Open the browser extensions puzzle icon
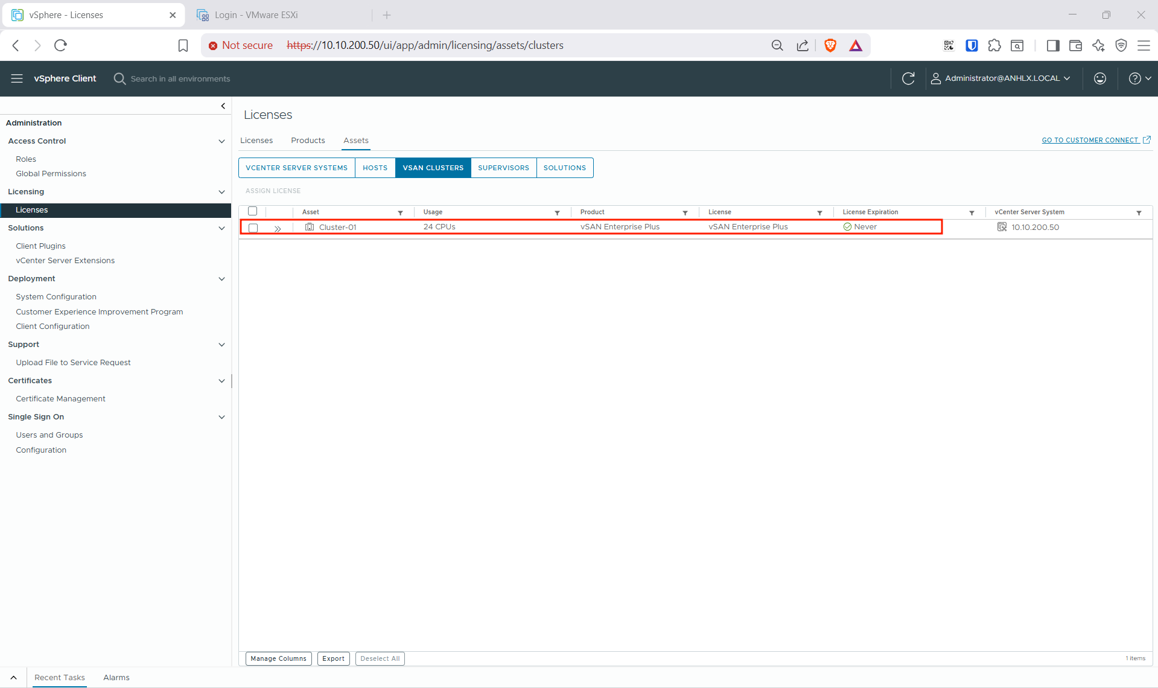Image resolution: width=1158 pixels, height=688 pixels. 994,45
